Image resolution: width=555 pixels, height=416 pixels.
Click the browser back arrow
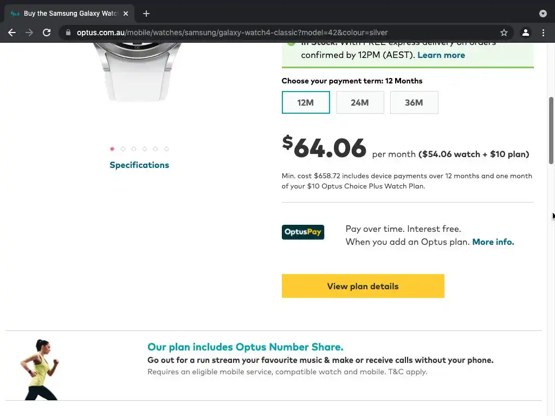[x=12, y=32]
